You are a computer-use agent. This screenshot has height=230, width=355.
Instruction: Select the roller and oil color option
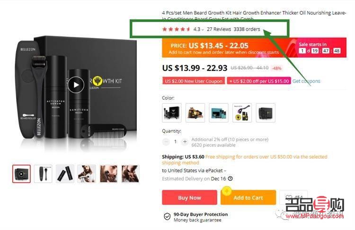pyautogui.click(x=242, y=113)
